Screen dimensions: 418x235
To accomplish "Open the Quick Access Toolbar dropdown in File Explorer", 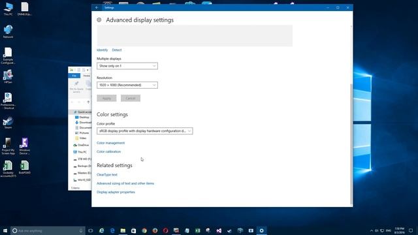I will (x=88, y=70).
